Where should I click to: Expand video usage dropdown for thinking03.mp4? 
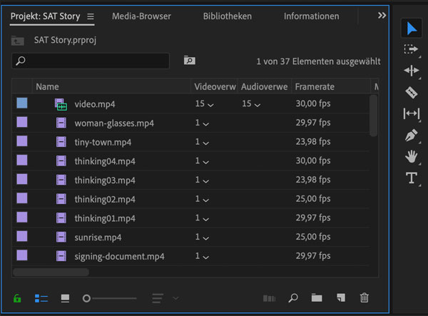pos(206,181)
